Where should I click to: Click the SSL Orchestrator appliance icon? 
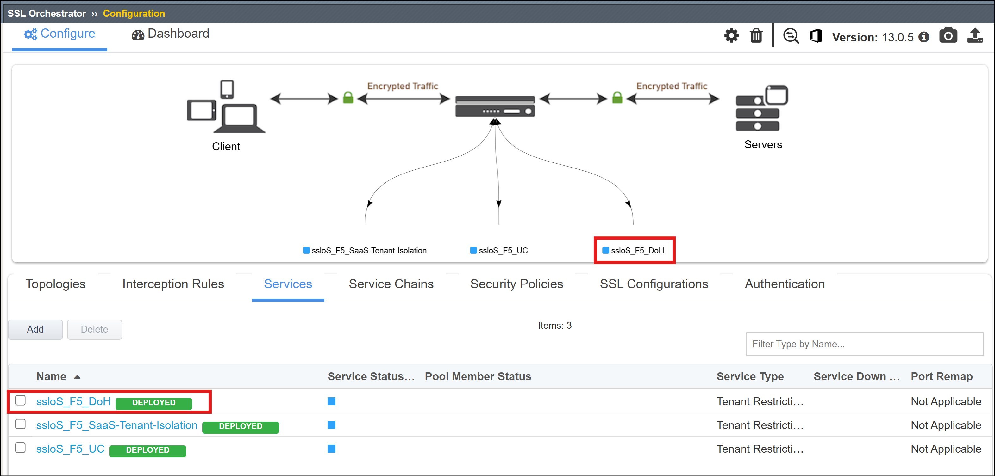(495, 107)
